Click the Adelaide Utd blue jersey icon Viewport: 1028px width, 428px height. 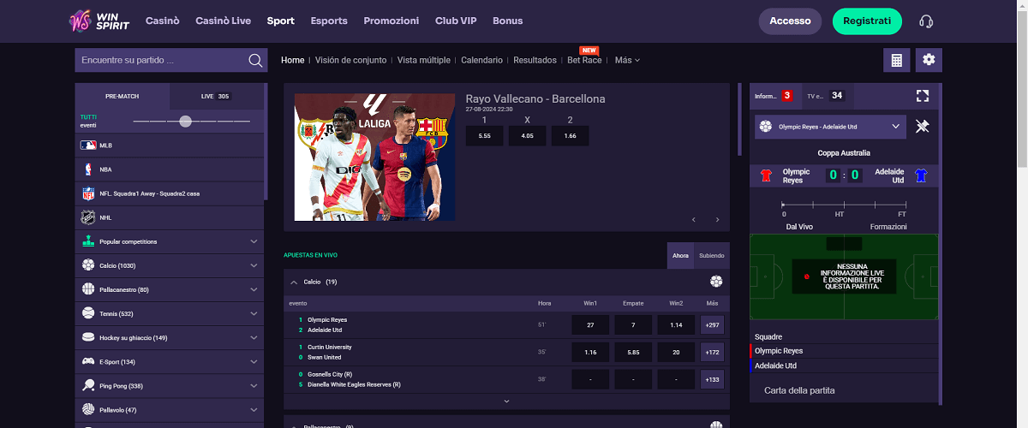(x=921, y=175)
